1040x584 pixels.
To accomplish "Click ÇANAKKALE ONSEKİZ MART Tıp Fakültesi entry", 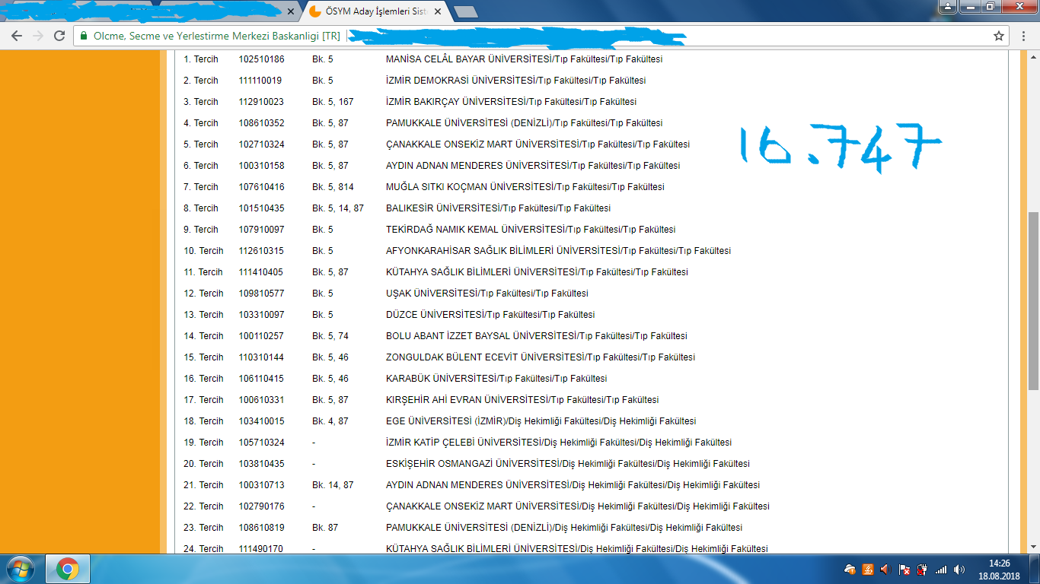I will (538, 144).
